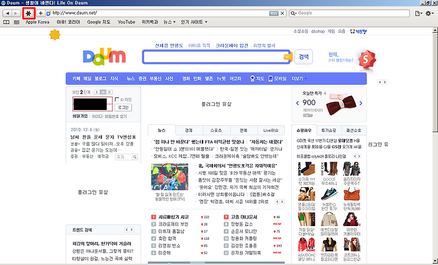Click previous arrow in 트렌드 검색 header
The width and height of the screenshot is (438, 265).
click(x=127, y=230)
